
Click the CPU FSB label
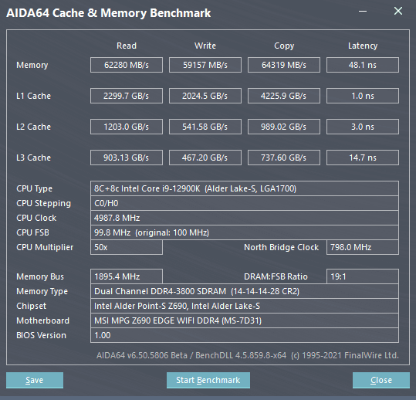[x=32, y=232]
